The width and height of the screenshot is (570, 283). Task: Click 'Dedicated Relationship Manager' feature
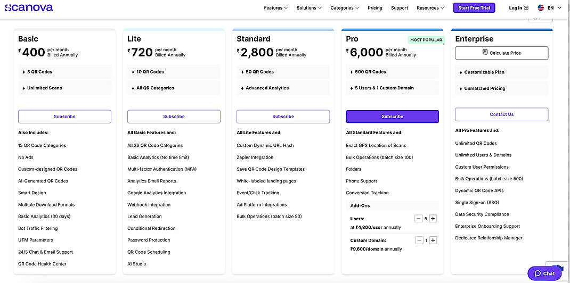488,238
